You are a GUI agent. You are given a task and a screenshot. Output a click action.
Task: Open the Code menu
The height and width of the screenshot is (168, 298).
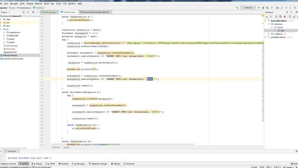(x=22, y=4)
